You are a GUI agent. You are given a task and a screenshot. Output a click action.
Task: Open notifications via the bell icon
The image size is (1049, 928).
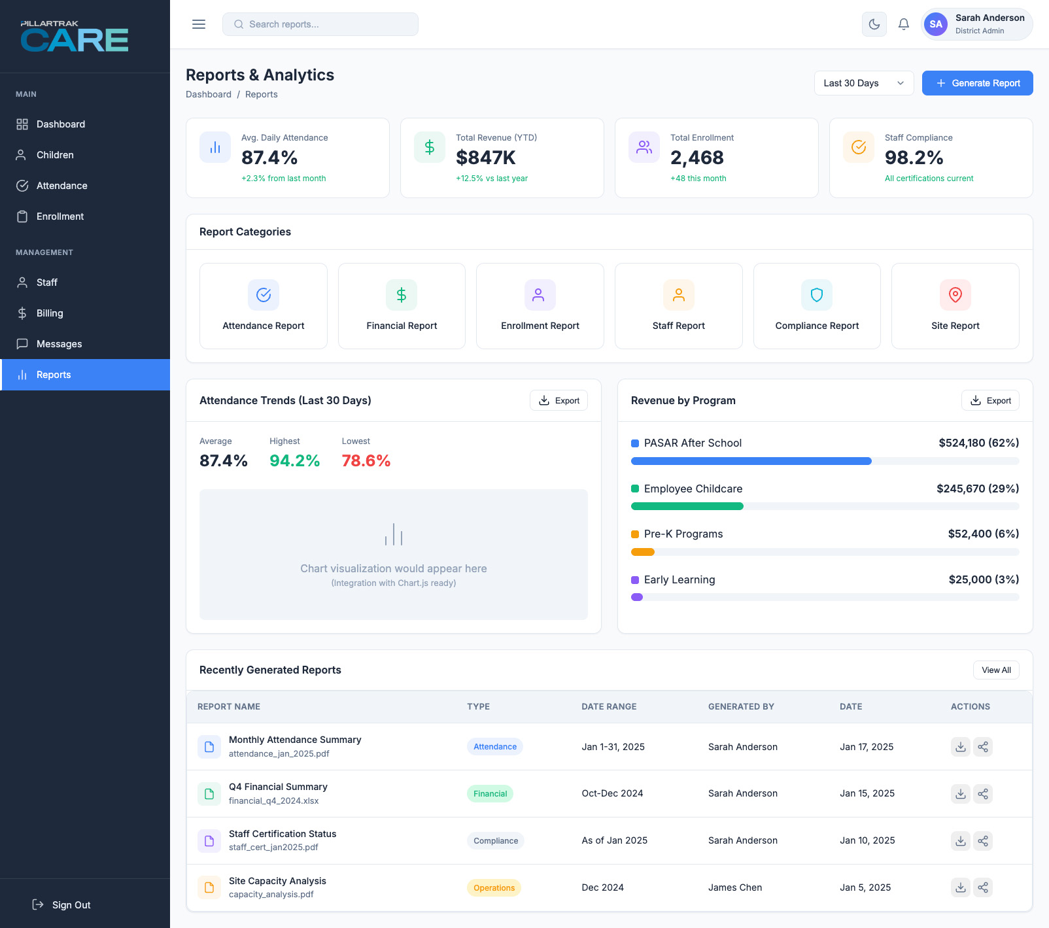coord(903,24)
